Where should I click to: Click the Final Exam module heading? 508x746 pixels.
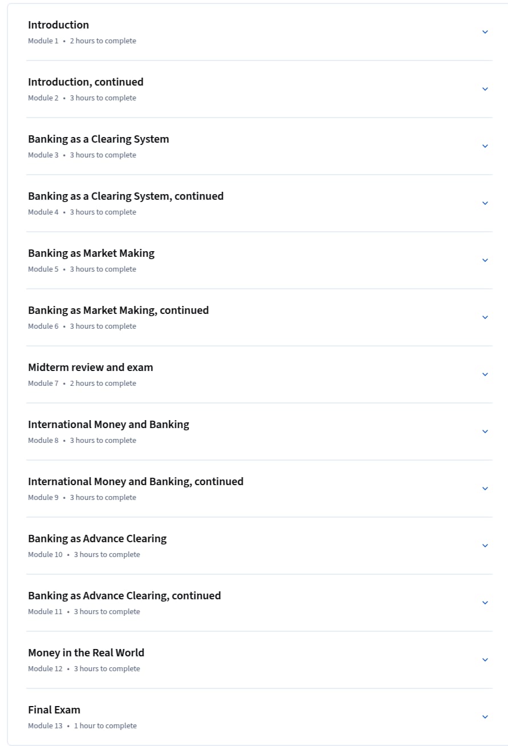click(54, 710)
